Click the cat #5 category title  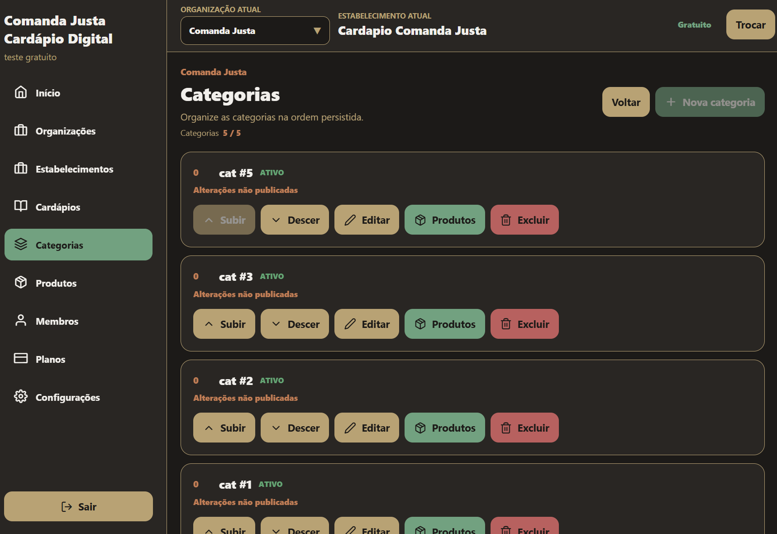tap(236, 173)
